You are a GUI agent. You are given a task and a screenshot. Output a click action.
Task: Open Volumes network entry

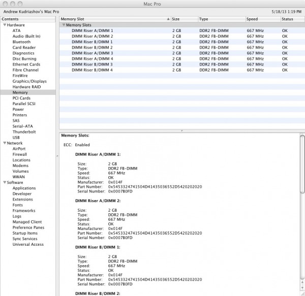click(21, 171)
